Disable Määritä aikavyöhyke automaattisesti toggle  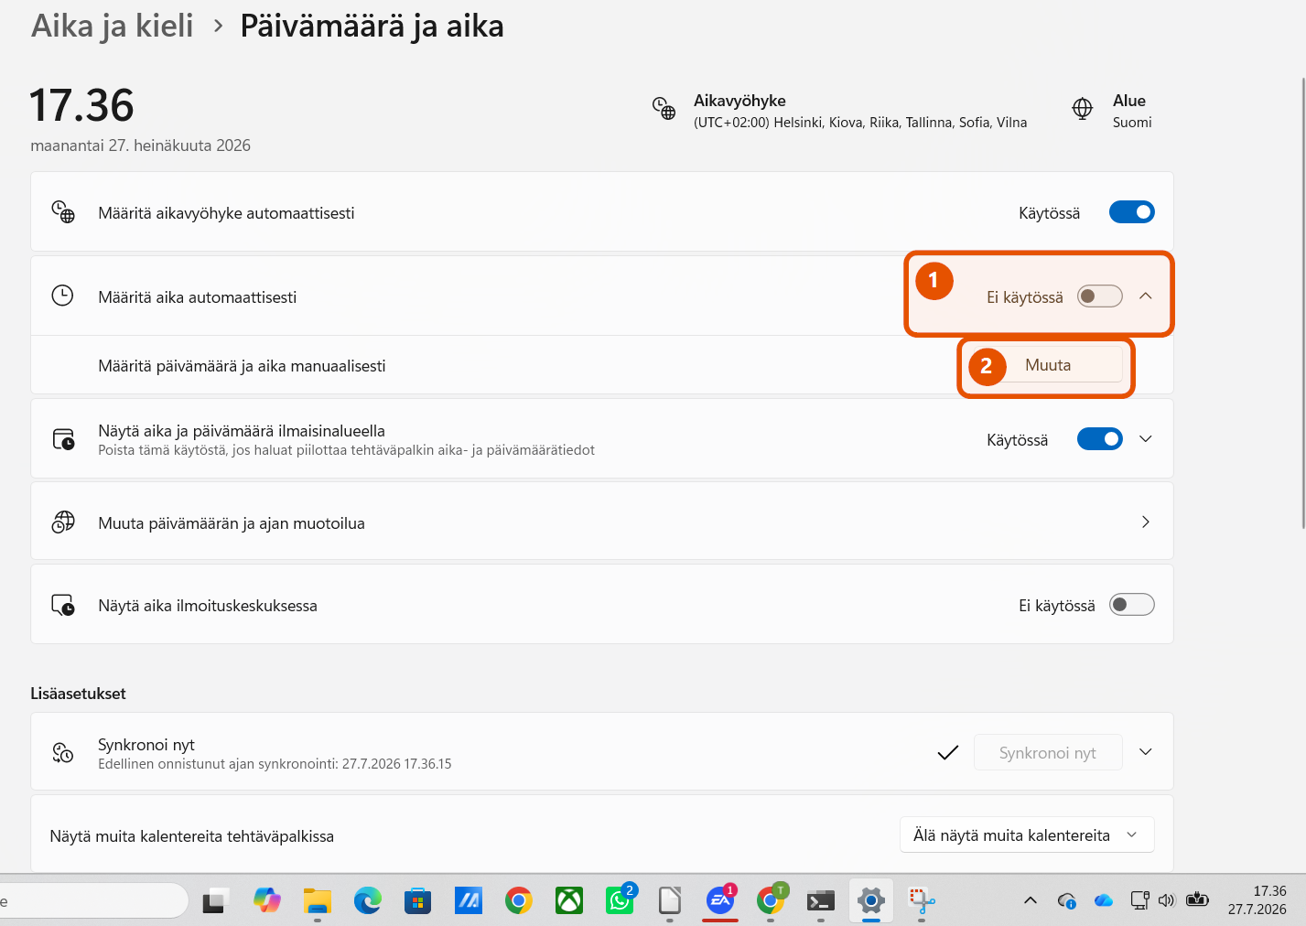(1132, 212)
